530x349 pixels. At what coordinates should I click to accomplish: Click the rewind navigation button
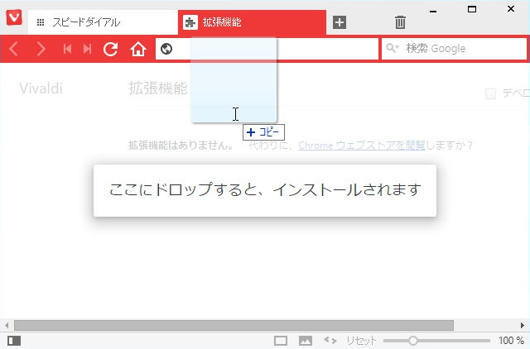click(x=67, y=49)
